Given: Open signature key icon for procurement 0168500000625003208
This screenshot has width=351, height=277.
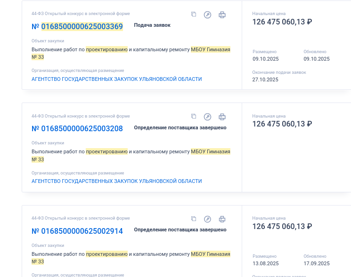Looking at the screenshot, I should pos(207,117).
